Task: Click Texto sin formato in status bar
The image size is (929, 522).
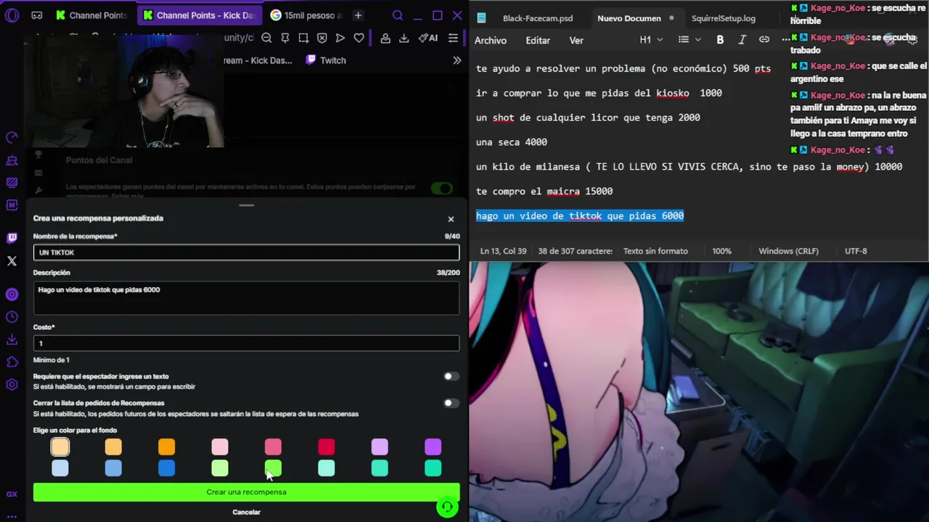Action: [x=655, y=251]
